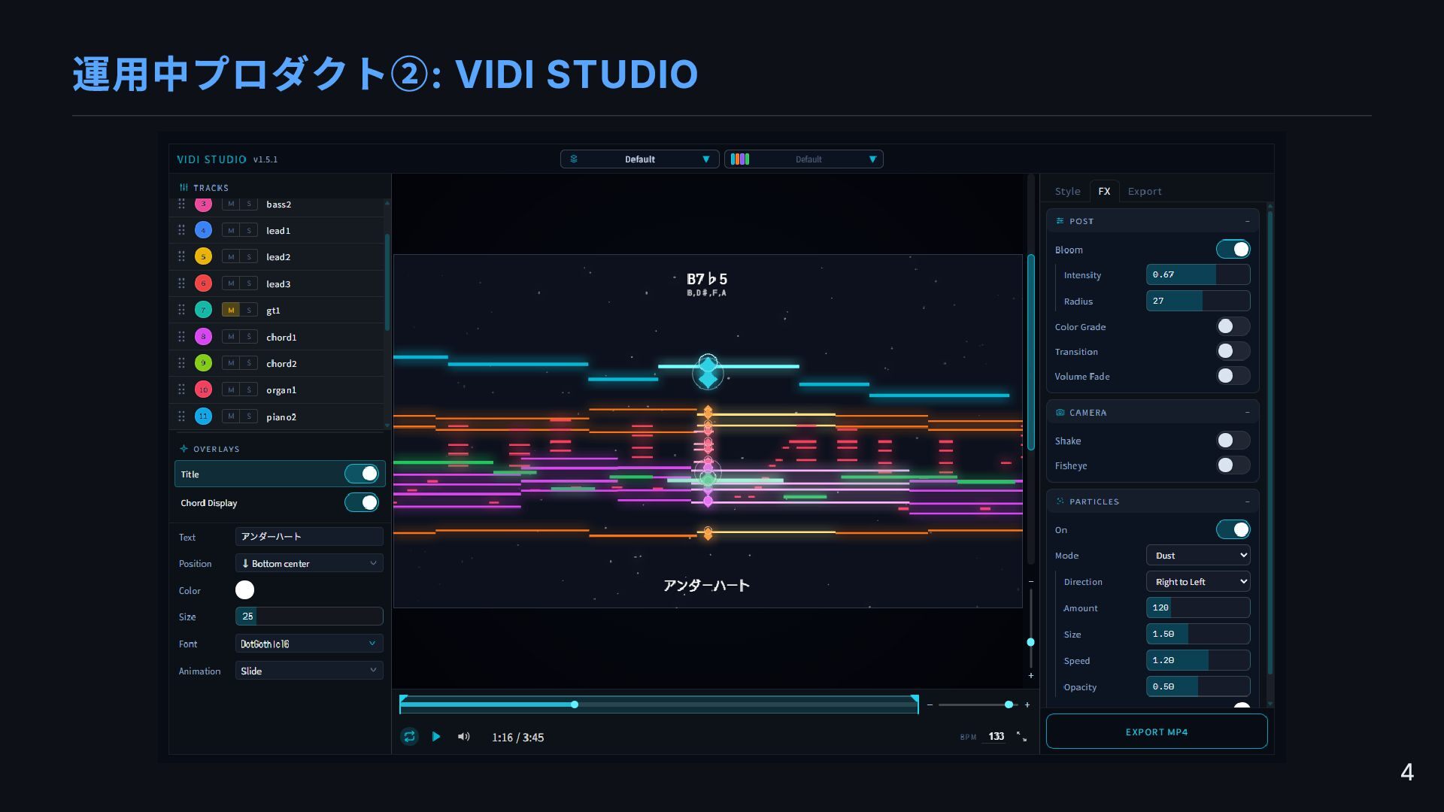
Task: Enable camera Shake toggle
Action: 1233,441
